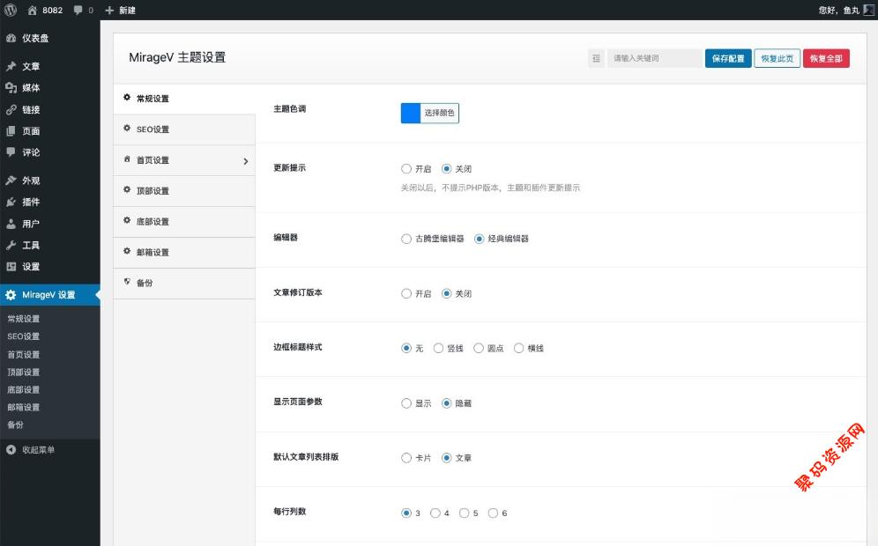
Task: Open the 工具 tools wrench icon
Action: tap(11, 245)
